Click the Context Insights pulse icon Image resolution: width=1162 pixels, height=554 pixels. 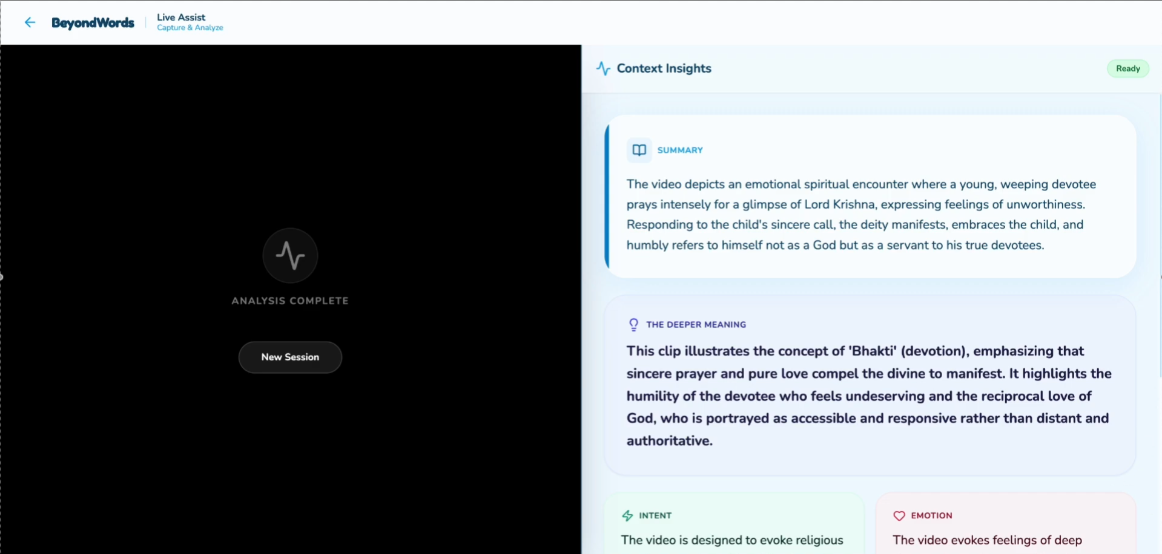tap(603, 68)
